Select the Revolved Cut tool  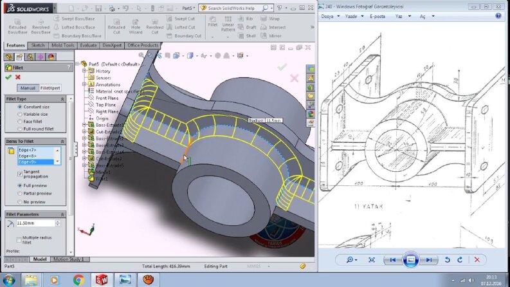coord(155,26)
